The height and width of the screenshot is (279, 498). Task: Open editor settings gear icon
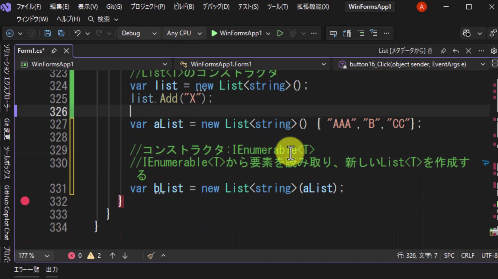point(494,51)
